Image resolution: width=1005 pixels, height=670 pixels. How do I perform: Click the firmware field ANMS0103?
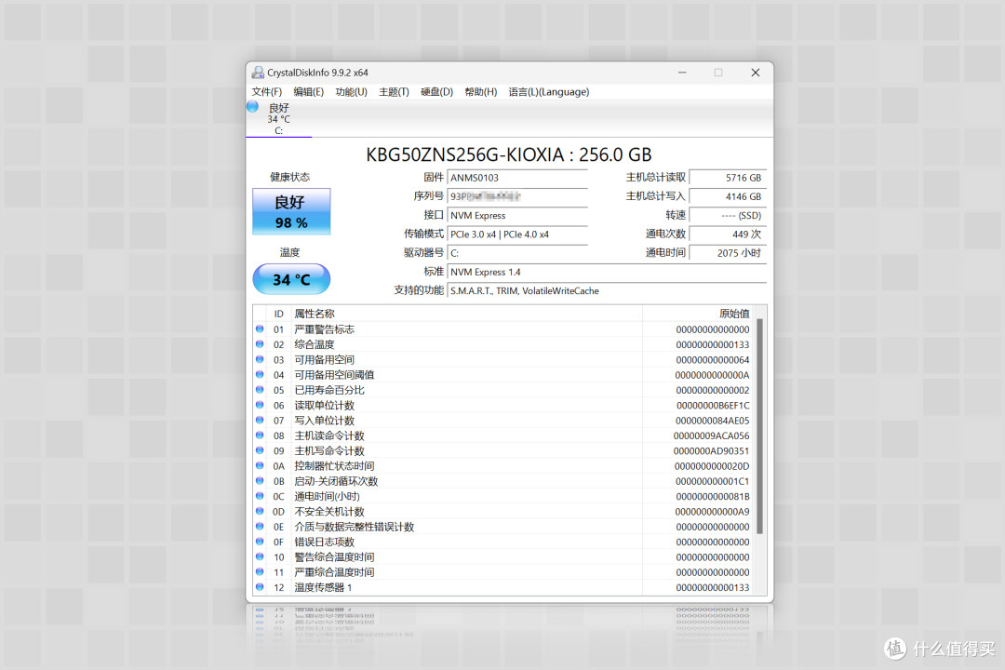point(517,178)
